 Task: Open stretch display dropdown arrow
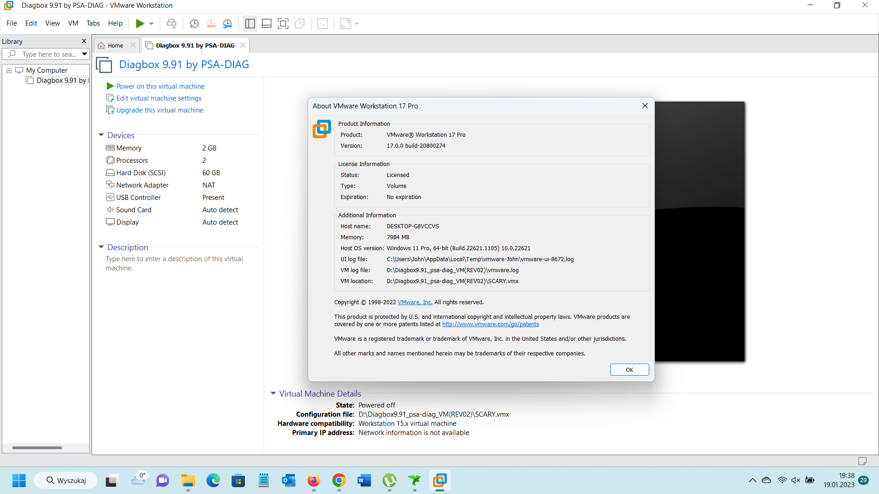pos(357,24)
